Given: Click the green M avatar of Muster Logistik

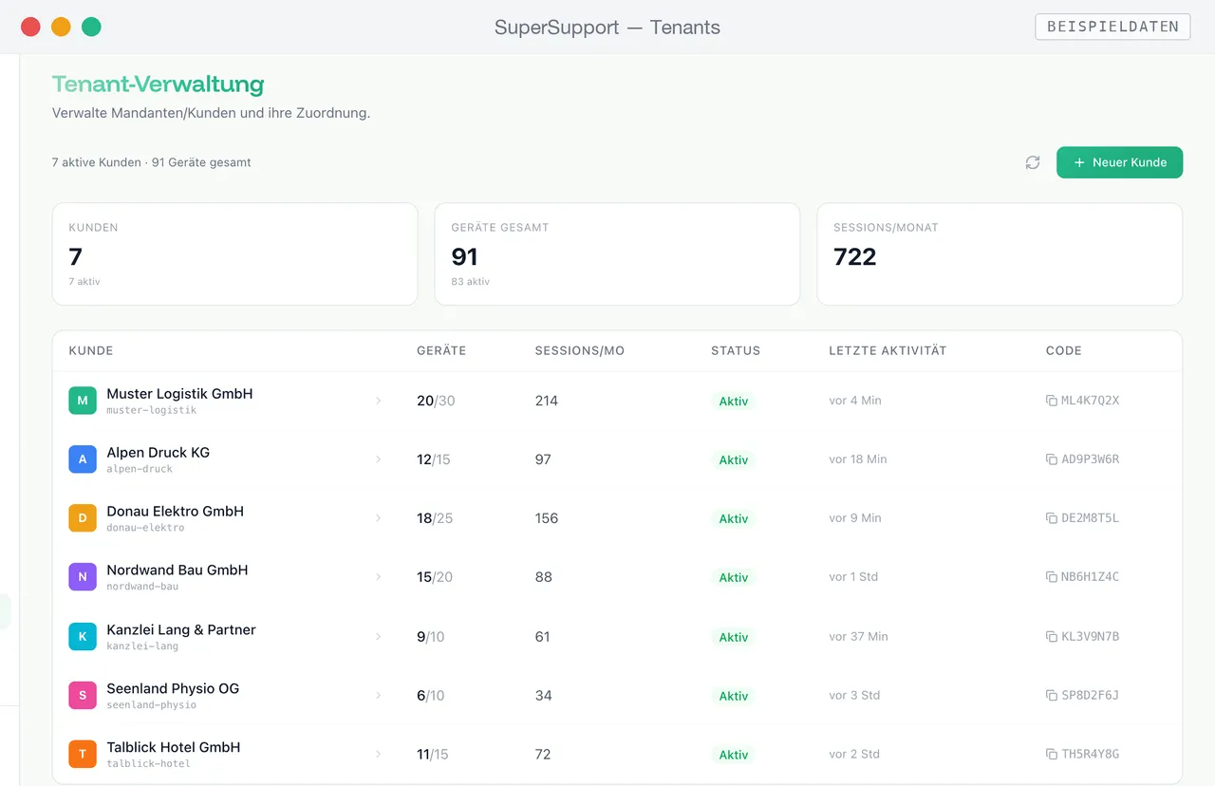Looking at the screenshot, I should click(x=83, y=401).
